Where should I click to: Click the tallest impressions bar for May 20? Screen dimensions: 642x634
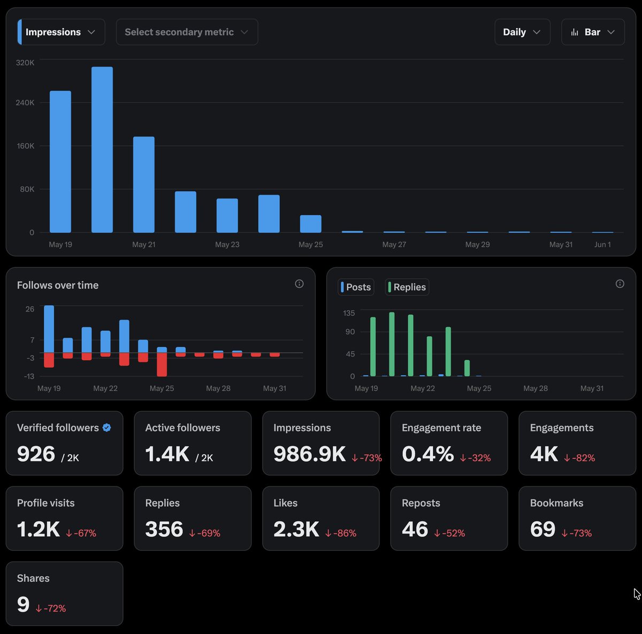pos(102,150)
